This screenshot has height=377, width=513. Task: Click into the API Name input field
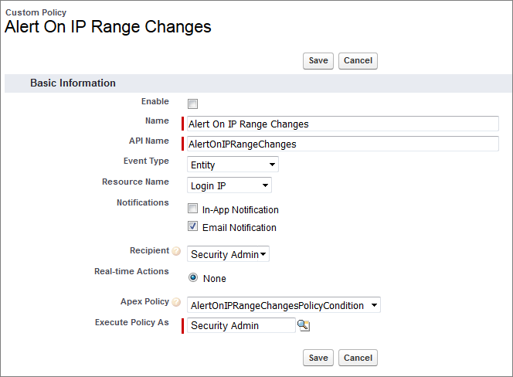343,144
